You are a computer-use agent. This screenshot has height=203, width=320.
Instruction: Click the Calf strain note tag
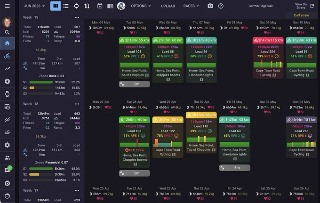(x=302, y=16)
